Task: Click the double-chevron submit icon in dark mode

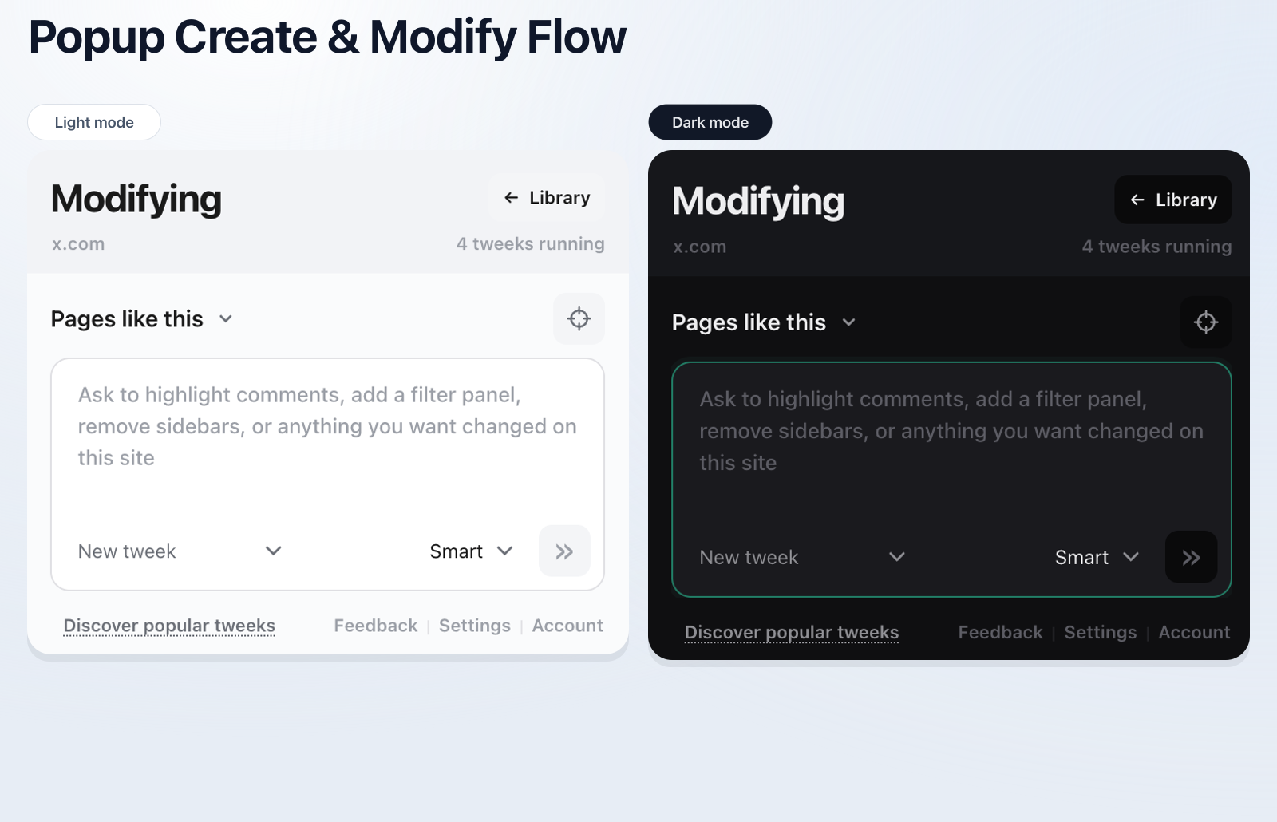Action: point(1191,557)
